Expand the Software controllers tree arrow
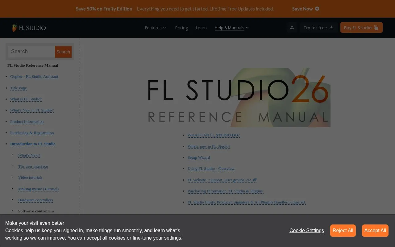395x247 pixels. [x=12, y=211]
